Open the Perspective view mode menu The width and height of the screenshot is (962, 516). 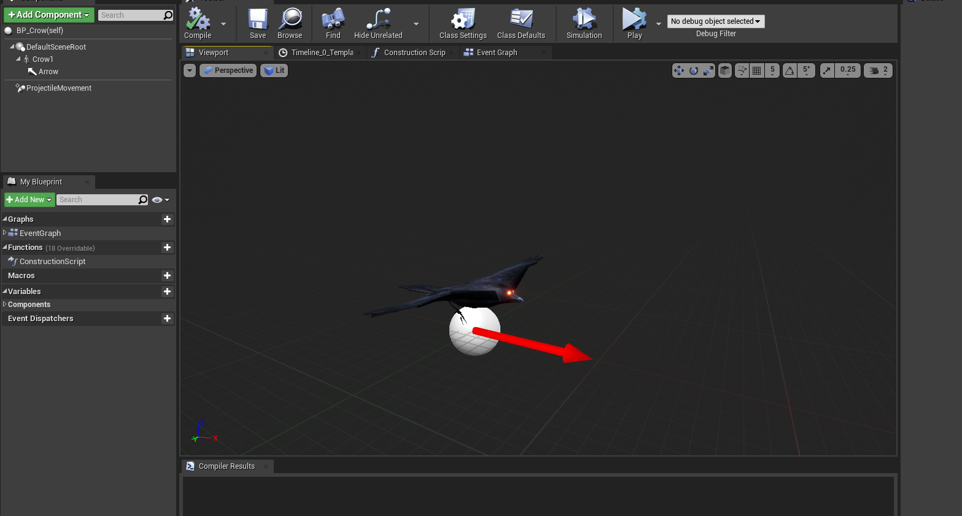pyautogui.click(x=228, y=70)
